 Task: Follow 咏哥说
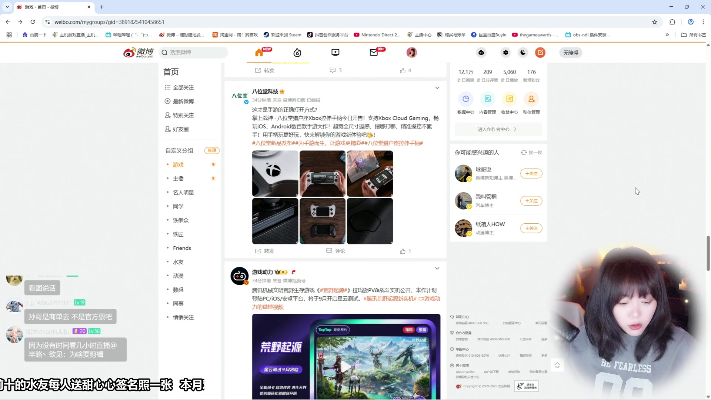[531, 174]
